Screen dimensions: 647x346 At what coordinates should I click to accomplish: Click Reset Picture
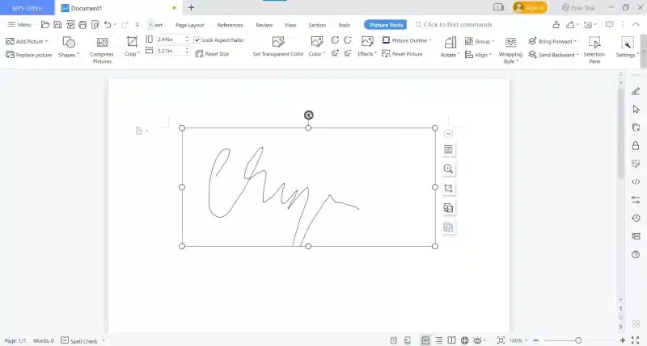click(402, 54)
